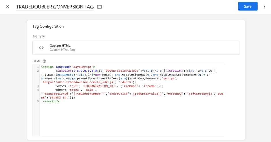271x142 pixels.
Task: Click the tdconv('track', 'sale' code line
Action: coord(76,90)
